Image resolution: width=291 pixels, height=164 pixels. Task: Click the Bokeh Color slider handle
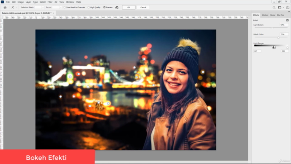(x=278, y=37)
